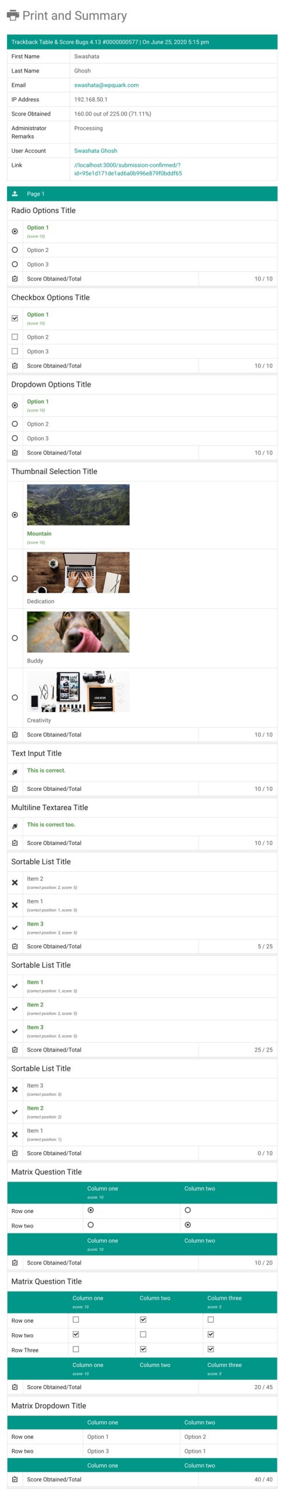Click the upload icon next to Page 1
This screenshot has width=285, height=1493.
(15, 194)
